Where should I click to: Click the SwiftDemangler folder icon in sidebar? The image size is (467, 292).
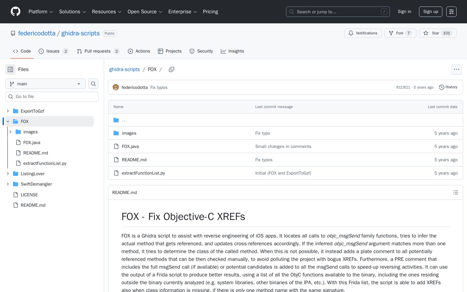(16, 184)
